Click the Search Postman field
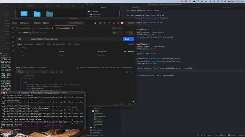This screenshot has height=137, width=245. coord(76,23)
